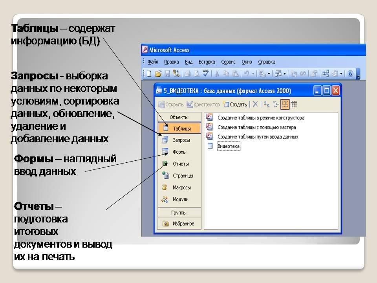
Task: Expand the New Object dropdown arrow
Action: point(341,74)
